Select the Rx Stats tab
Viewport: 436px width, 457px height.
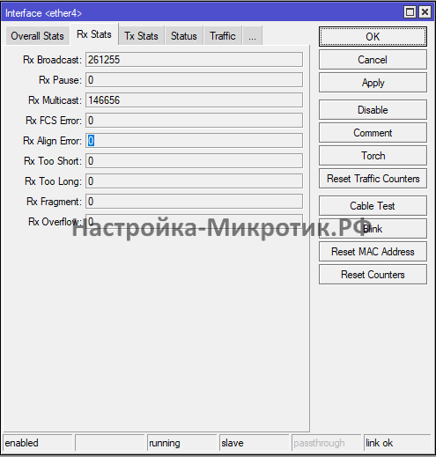tap(94, 34)
